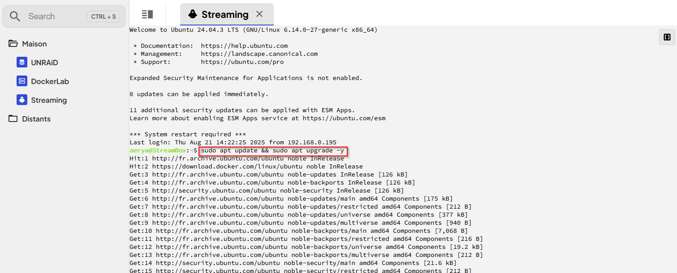The height and width of the screenshot is (273, 677).
Task: Click the Distants closed folder icon
Action: point(13,119)
